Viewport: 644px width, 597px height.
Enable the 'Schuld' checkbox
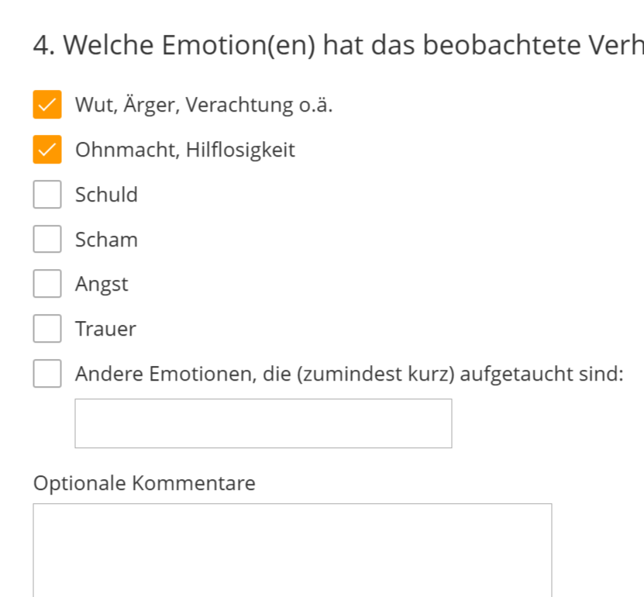tap(46, 195)
